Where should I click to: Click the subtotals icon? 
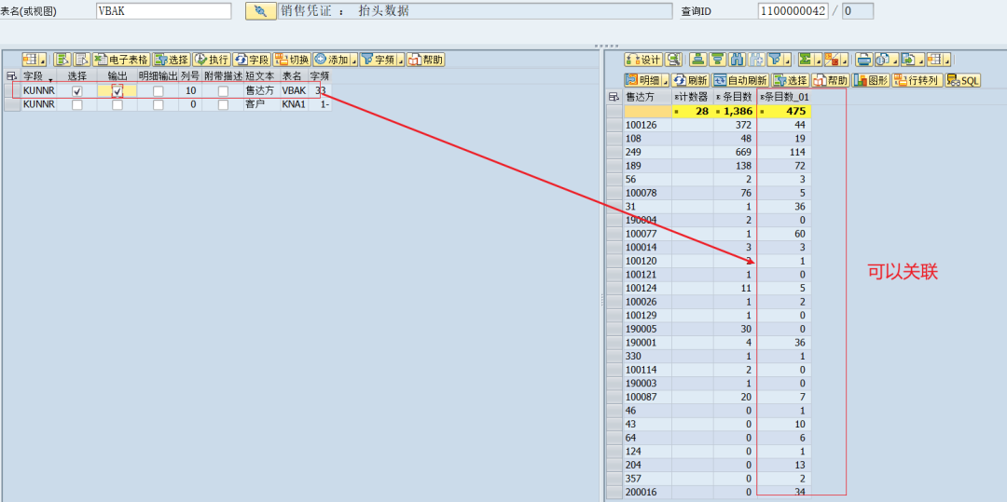pos(833,60)
